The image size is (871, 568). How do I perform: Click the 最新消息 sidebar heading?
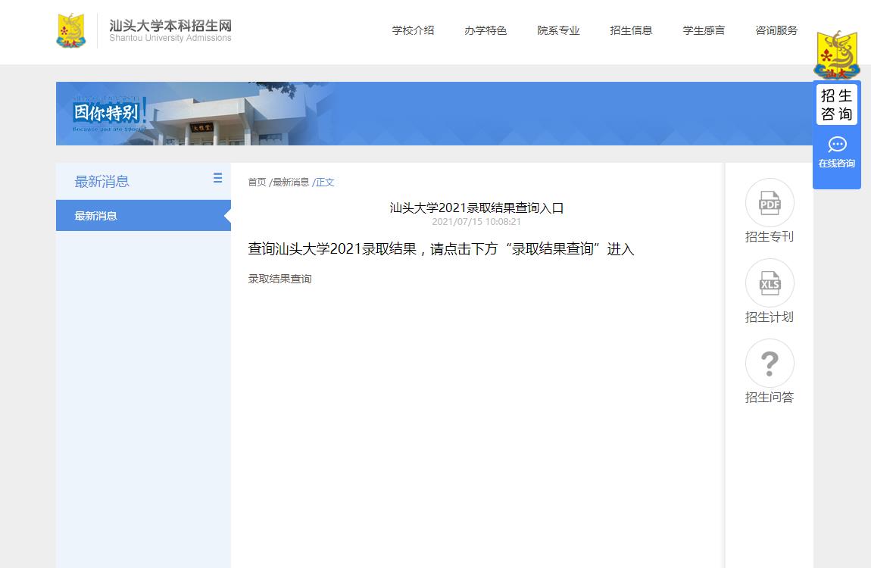101,182
